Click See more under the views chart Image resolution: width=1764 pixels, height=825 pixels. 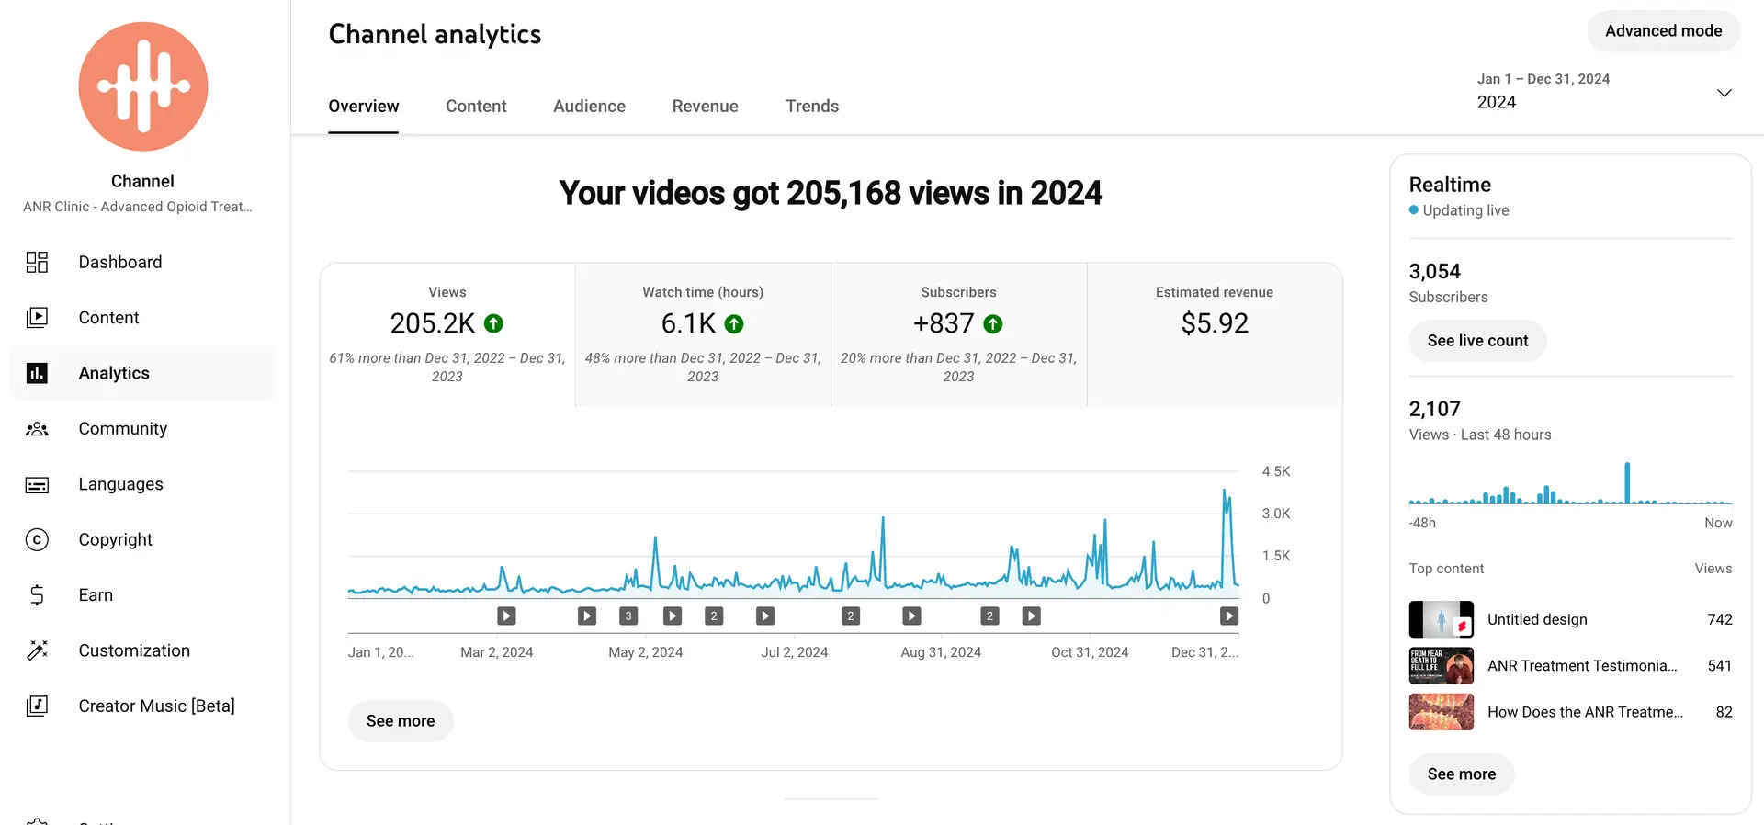[401, 721]
